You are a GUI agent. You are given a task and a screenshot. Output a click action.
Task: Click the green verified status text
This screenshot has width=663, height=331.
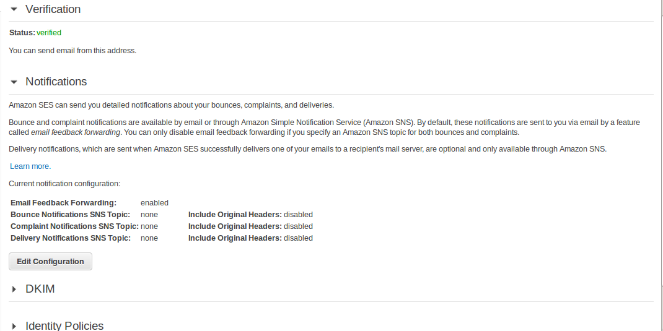(49, 33)
